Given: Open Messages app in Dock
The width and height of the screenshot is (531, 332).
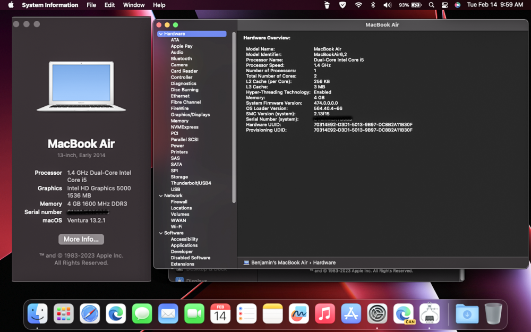Looking at the screenshot, I should (142, 314).
